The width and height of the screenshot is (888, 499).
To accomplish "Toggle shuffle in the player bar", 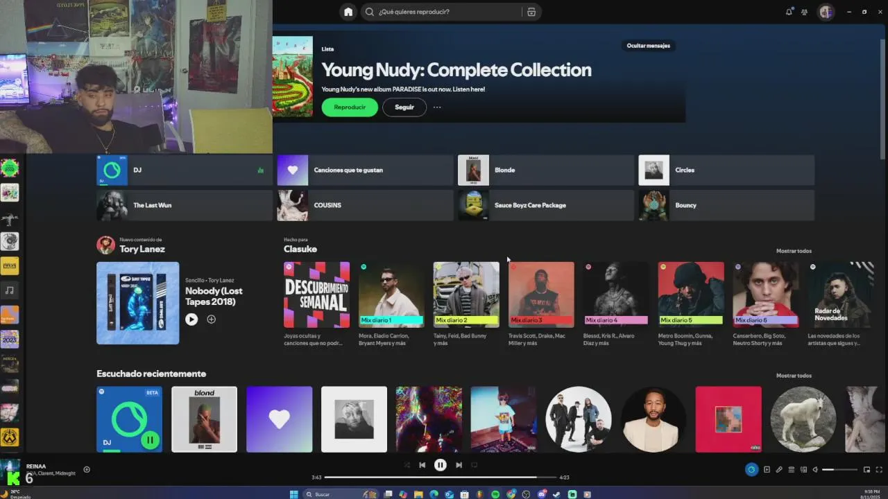I will (407, 465).
